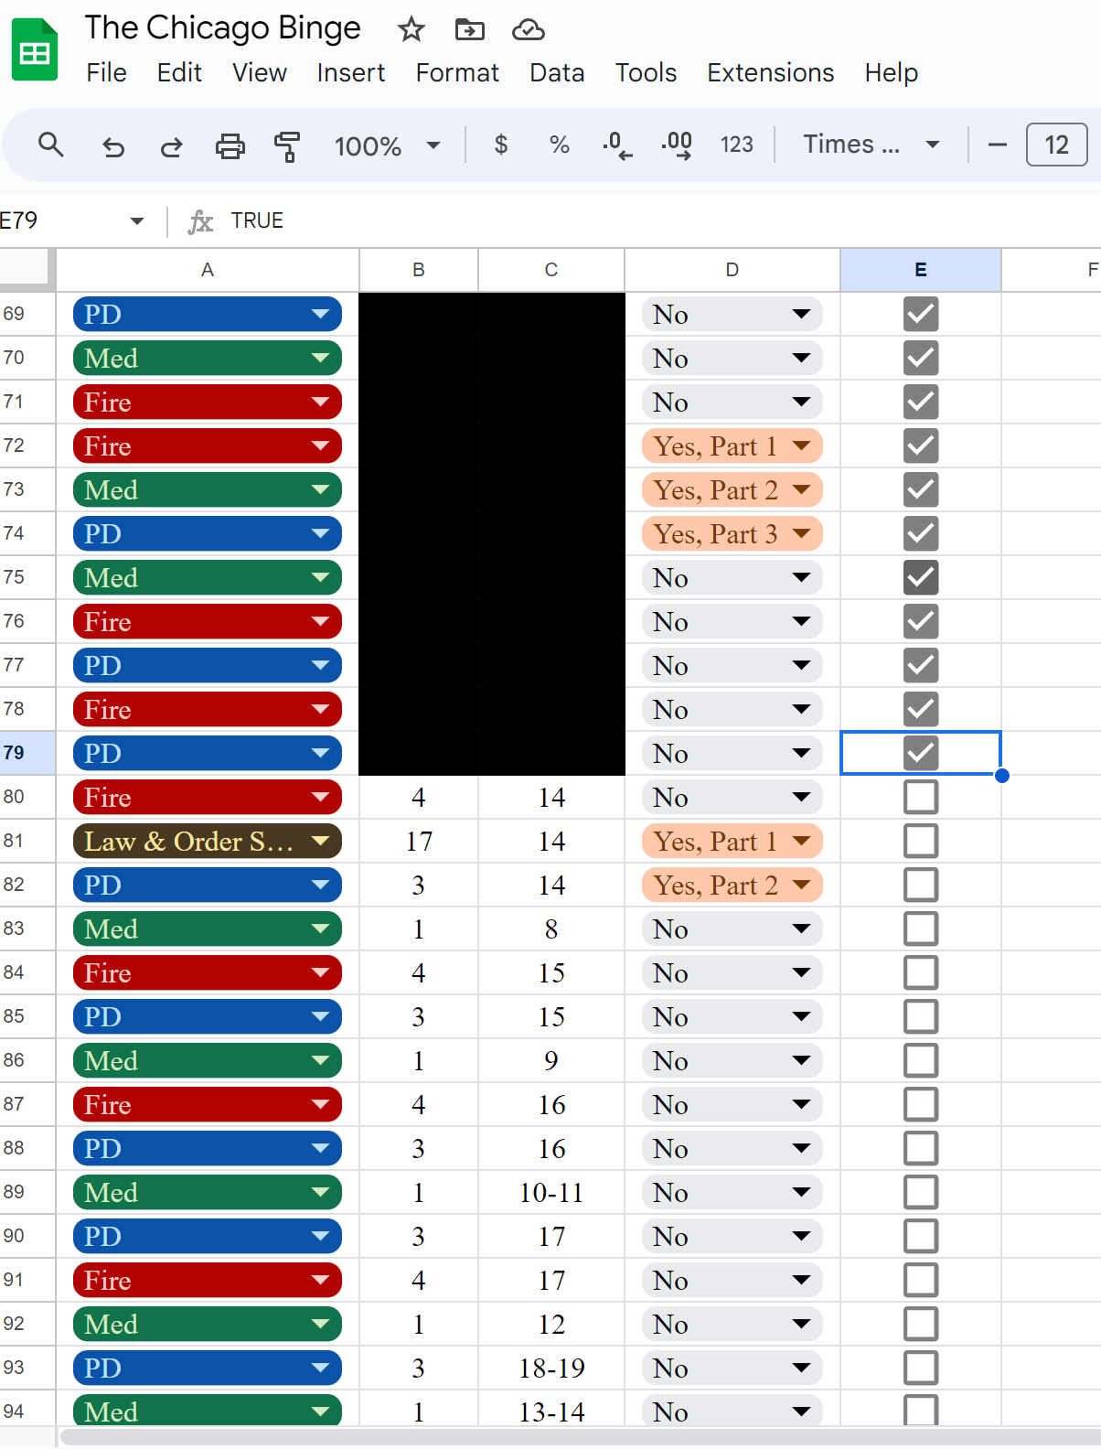
Task: Activate the paint format roller icon
Action: [x=287, y=145]
